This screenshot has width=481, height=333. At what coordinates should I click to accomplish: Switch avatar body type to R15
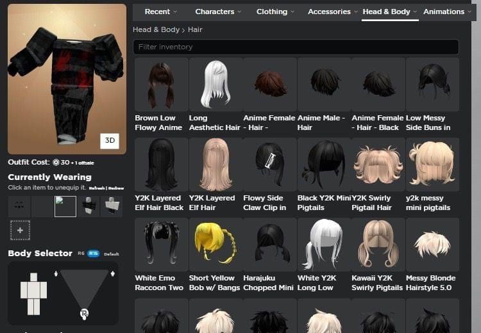[x=93, y=254]
